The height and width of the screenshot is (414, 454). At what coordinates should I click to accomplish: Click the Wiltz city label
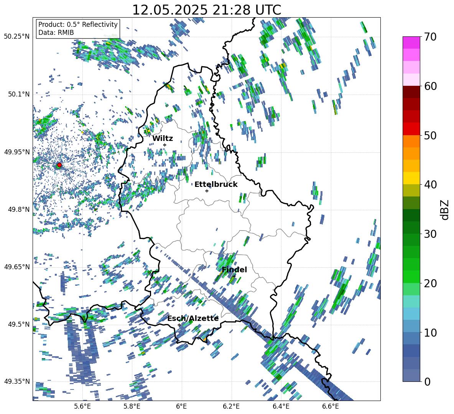(x=163, y=139)
